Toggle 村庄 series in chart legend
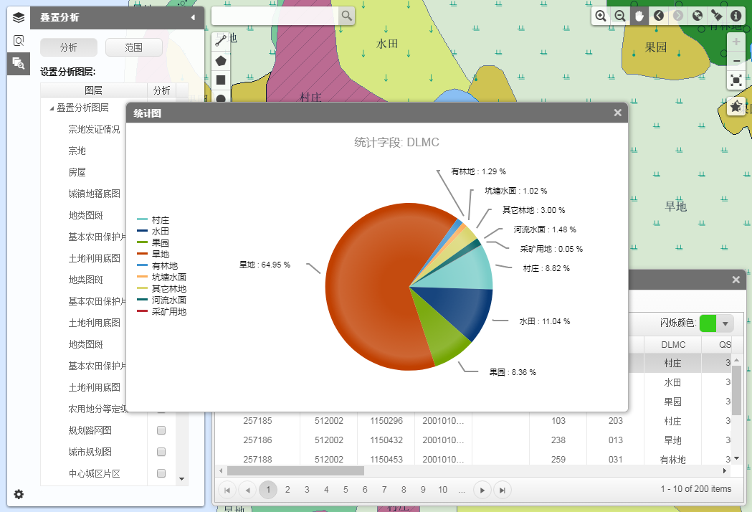This screenshot has width=752, height=512. [153, 220]
